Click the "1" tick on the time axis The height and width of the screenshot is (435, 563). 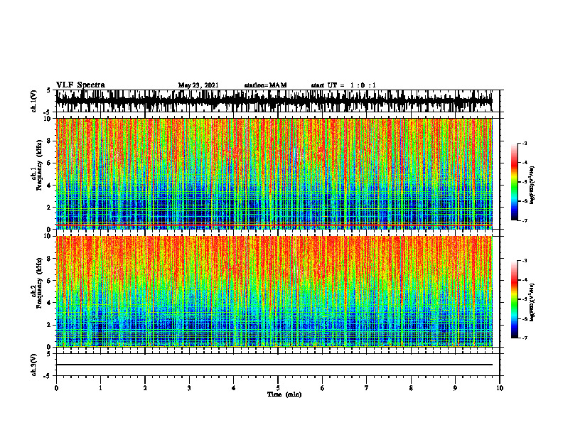click(100, 388)
